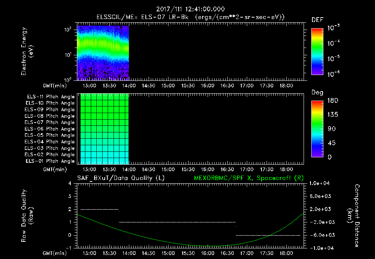Click the ELS-09 Pitch Angle row label
This screenshot has height=259, width=375.
(x=49, y=110)
